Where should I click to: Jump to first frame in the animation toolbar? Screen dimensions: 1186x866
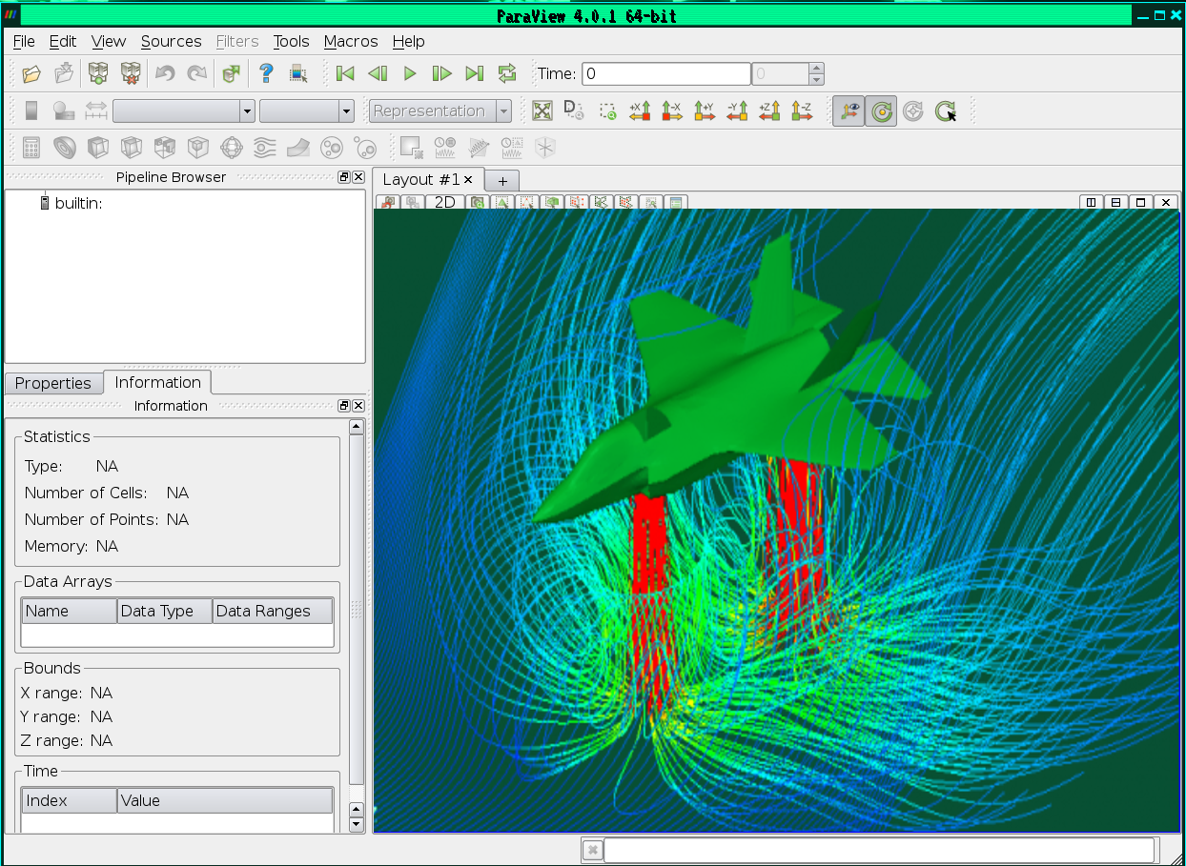[x=345, y=73]
